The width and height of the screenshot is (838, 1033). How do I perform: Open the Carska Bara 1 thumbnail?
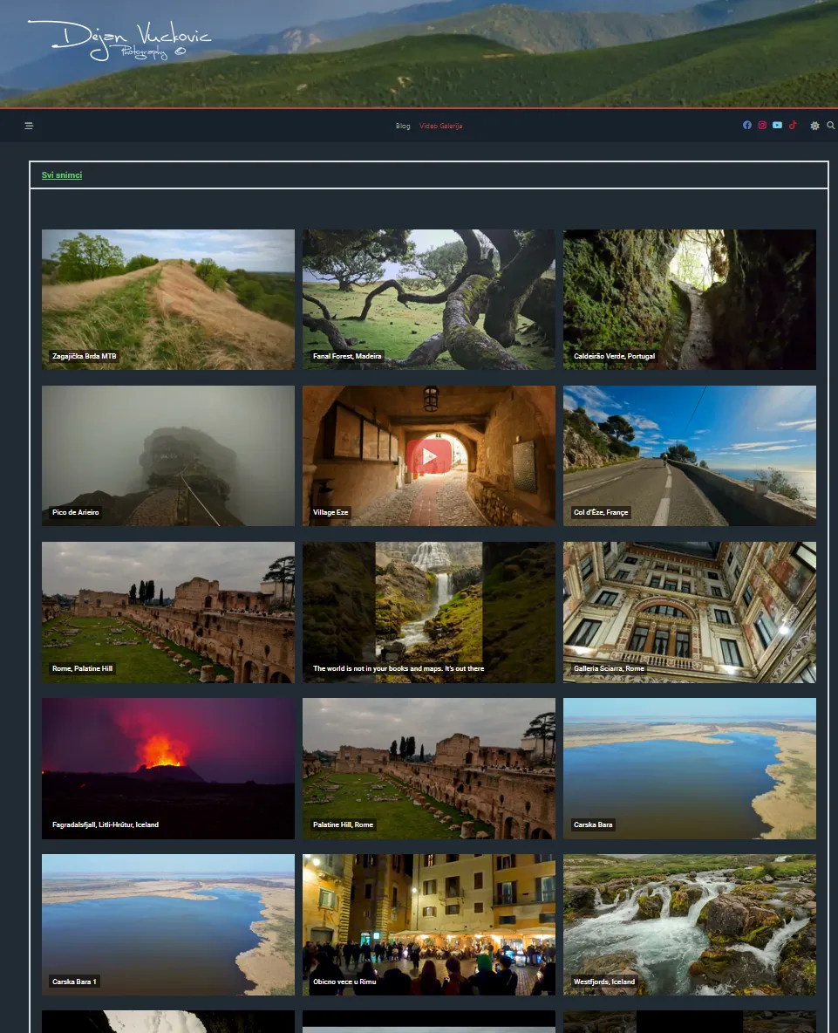coord(168,924)
